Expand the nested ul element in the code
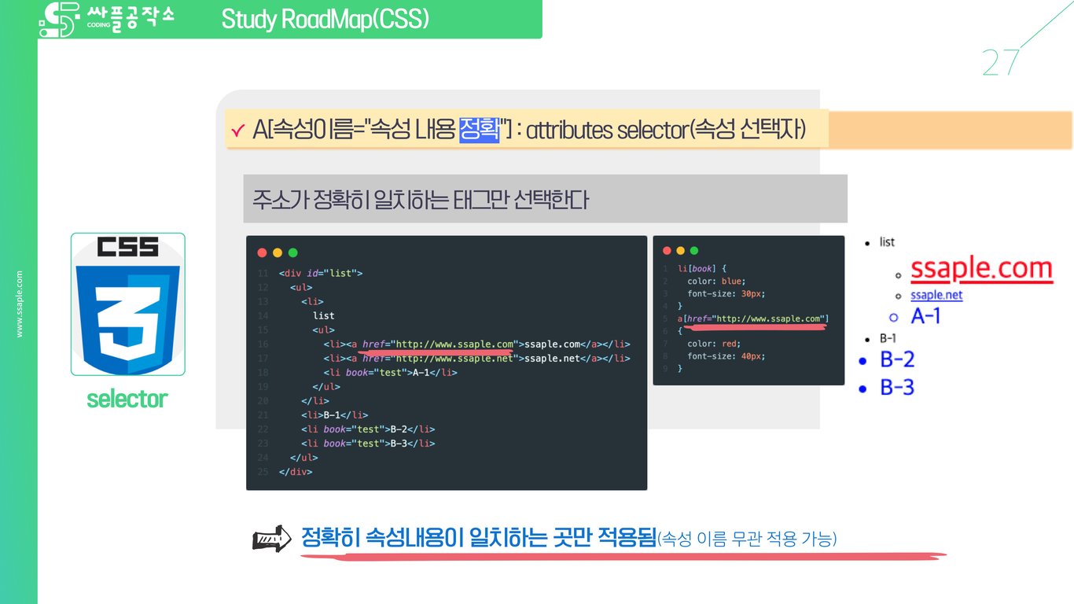The image size is (1074, 604). 323,329
